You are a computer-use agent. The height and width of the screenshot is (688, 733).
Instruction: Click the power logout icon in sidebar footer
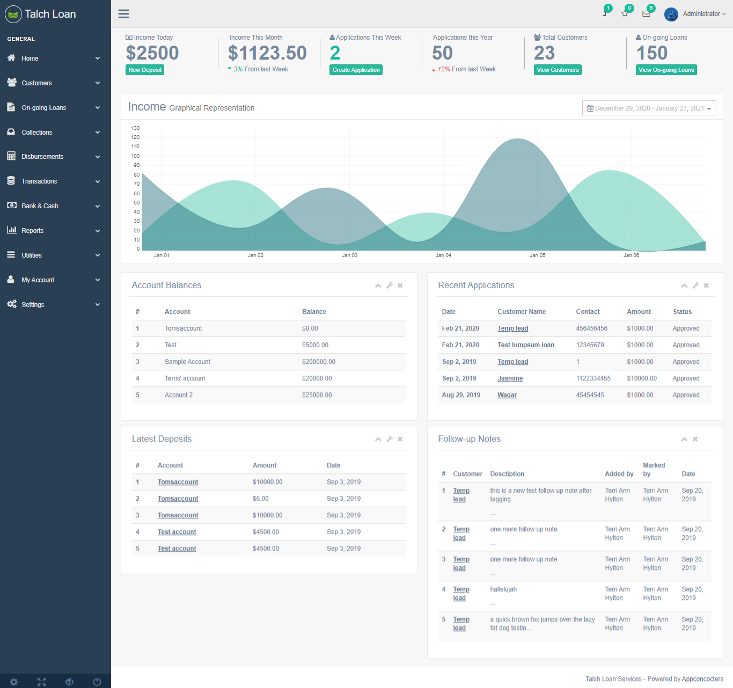click(97, 682)
